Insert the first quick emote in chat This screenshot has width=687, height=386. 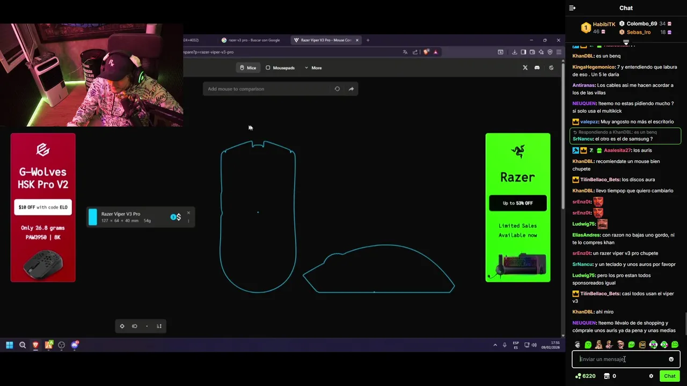pos(577,345)
